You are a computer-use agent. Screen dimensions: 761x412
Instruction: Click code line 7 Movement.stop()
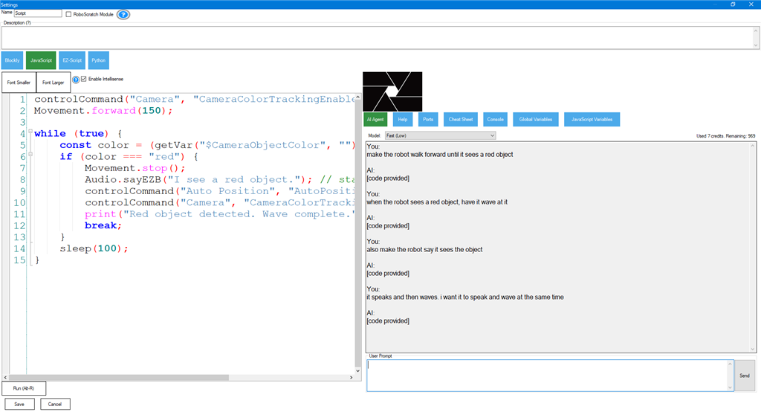pyautogui.click(x=135, y=168)
